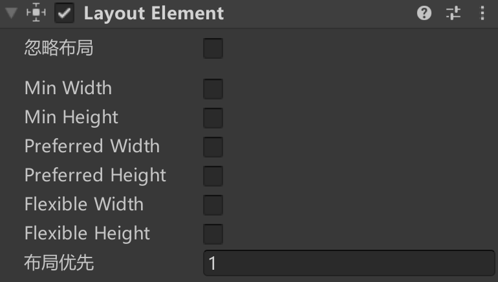Select the Min Width property label

pos(69,88)
